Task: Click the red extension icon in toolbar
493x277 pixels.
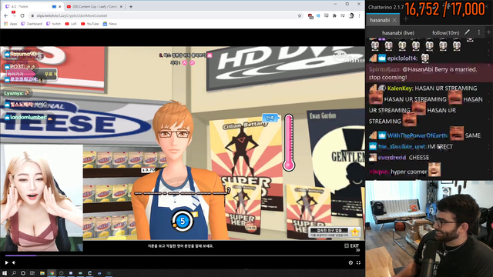Action: pos(310,15)
